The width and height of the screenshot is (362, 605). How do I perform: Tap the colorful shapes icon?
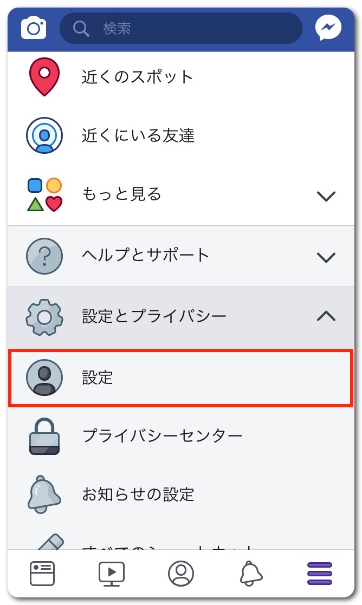click(x=44, y=194)
